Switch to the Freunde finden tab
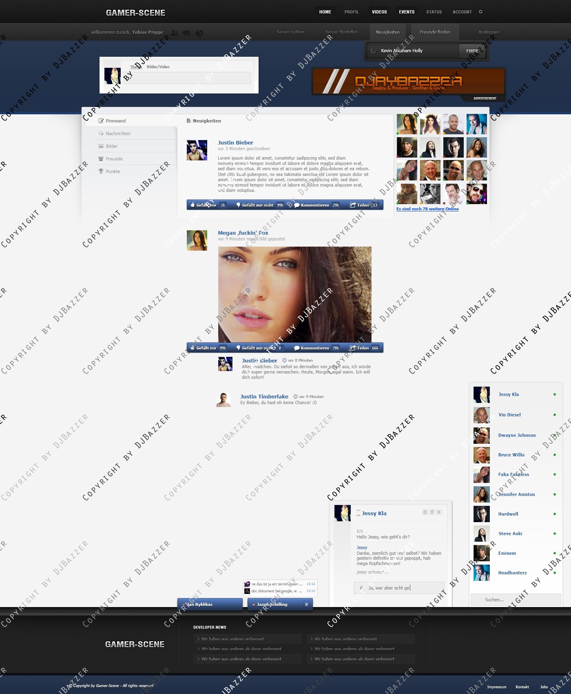 pos(435,32)
